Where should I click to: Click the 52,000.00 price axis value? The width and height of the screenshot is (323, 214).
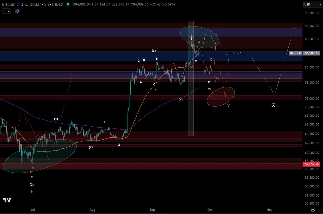pyautogui.click(x=312, y=195)
